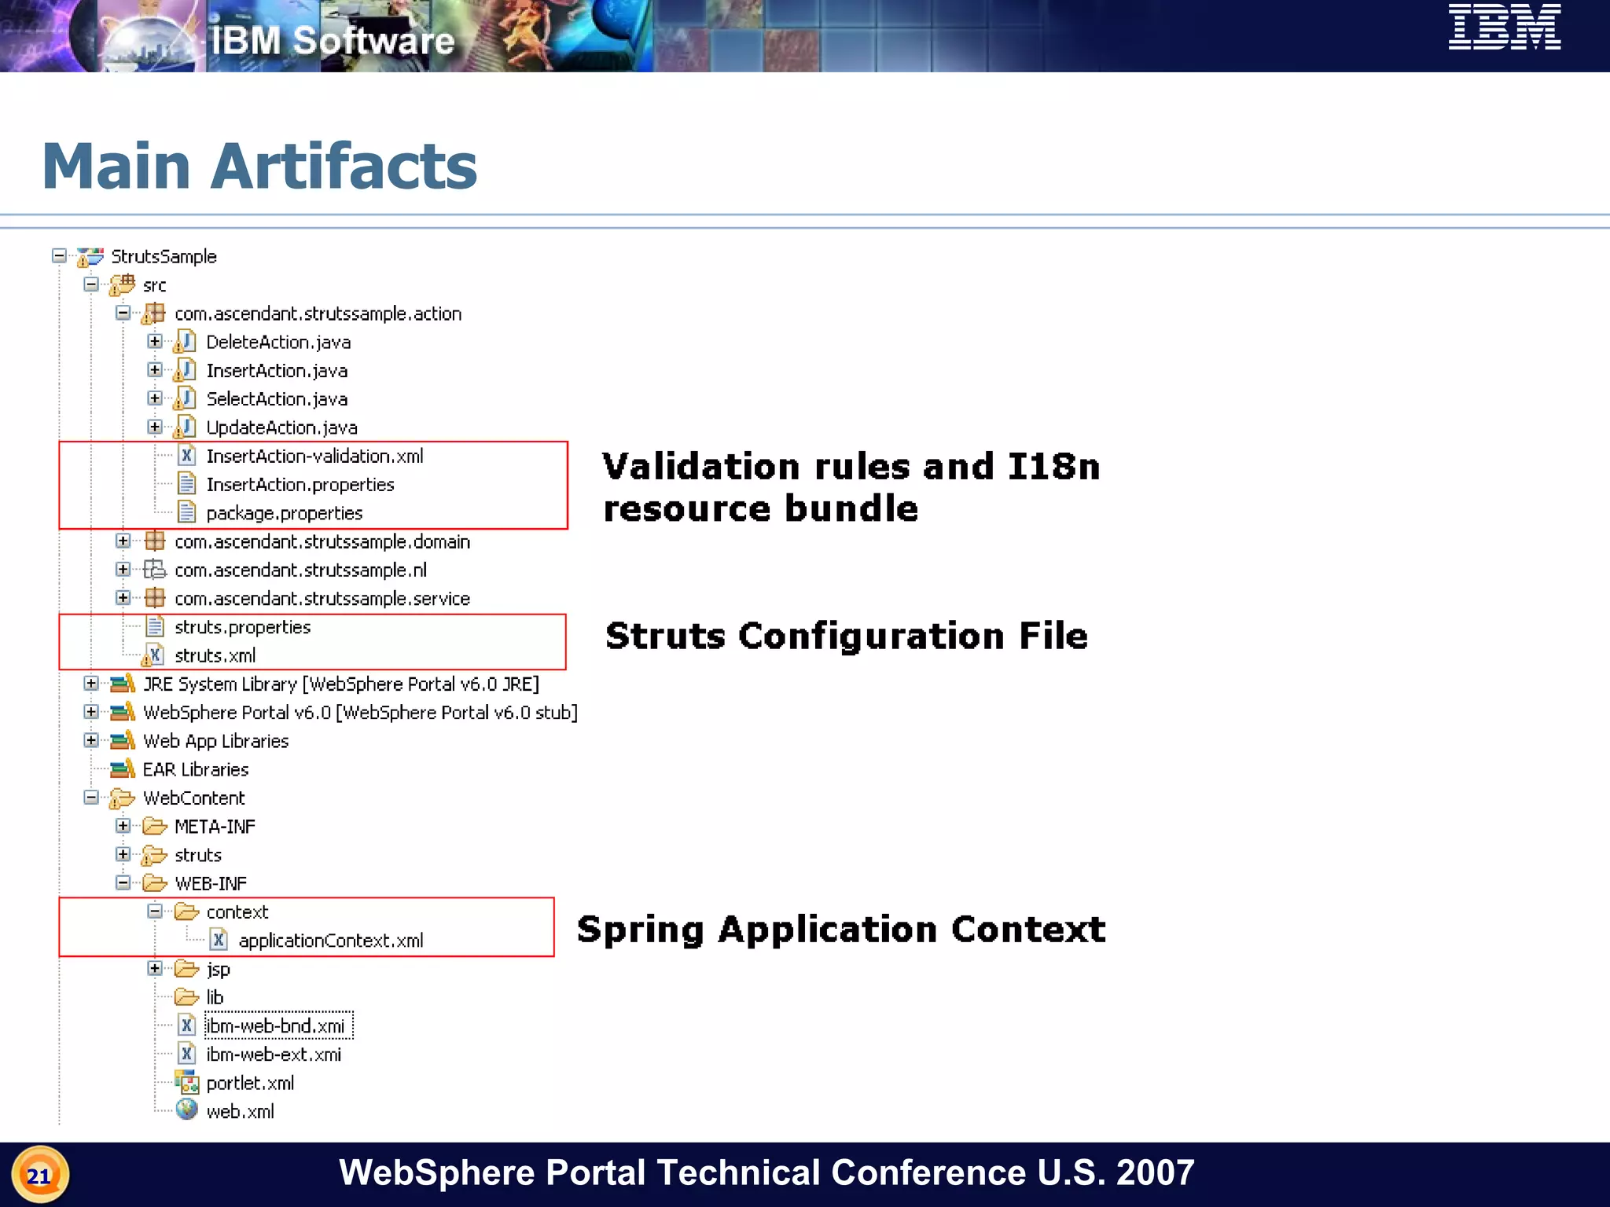Image resolution: width=1610 pixels, height=1207 pixels.
Task: Click the portlet.xml descriptor icon
Action: (187, 1083)
